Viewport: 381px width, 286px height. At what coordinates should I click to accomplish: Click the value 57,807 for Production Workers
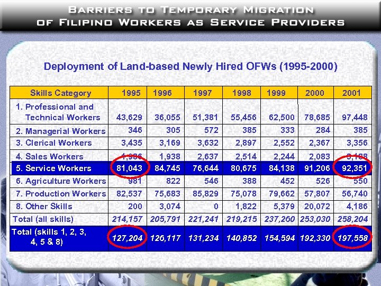317,194
